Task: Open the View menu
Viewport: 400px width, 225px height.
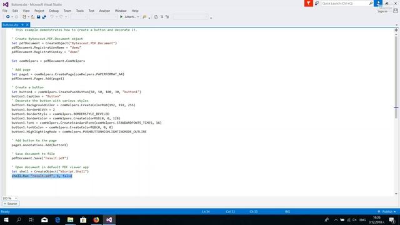Action: click(x=26, y=11)
